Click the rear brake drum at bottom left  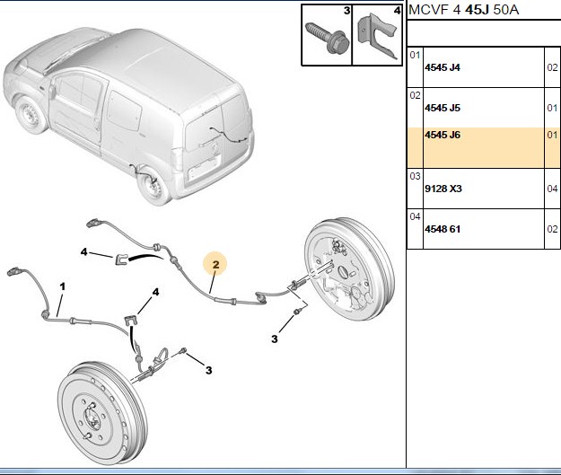[102, 413]
